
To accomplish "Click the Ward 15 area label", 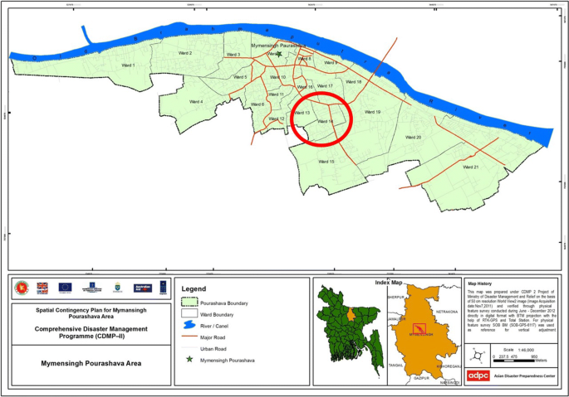I will point(326,161).
